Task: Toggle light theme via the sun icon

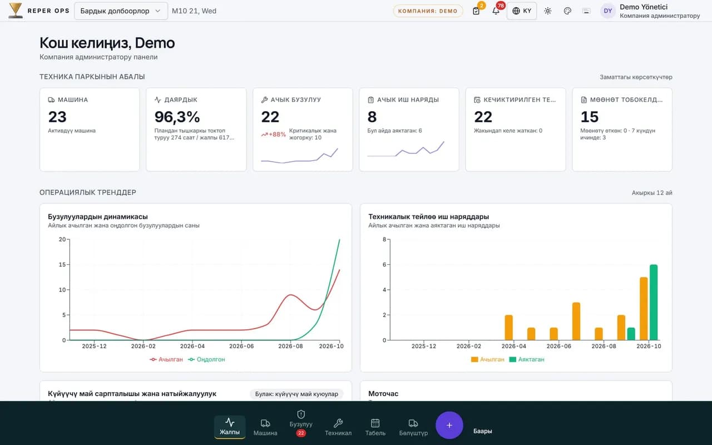Action: (548, 11)
